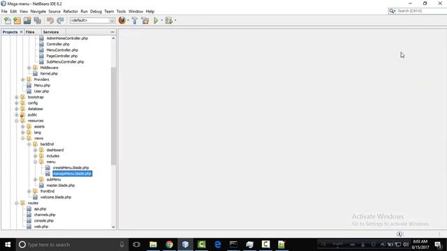Open the Window menu
The image size is (447, 251).
coord(135,11)
